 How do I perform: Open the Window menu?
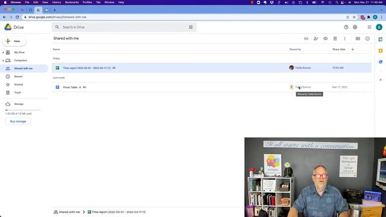point(109,2)
